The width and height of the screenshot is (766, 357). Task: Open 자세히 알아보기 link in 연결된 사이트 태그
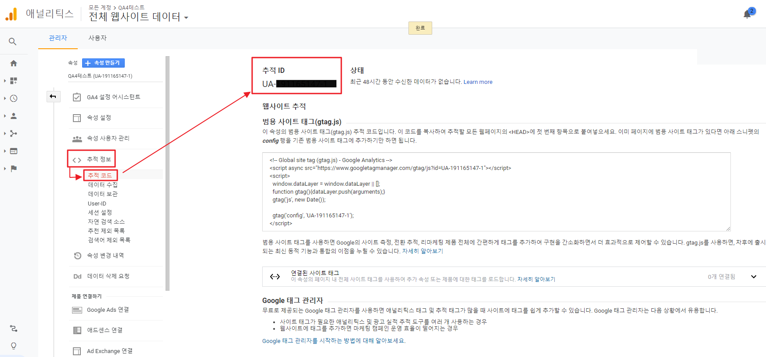tap(536, 279)
